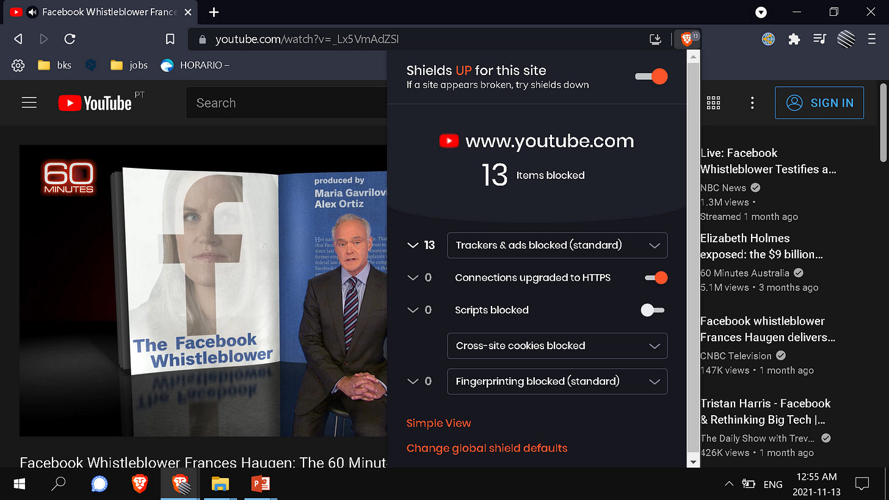Viewport: 889px width, 500px height.
Task: Open the extensions puzzle icon
Action: [x=794, y=39]
